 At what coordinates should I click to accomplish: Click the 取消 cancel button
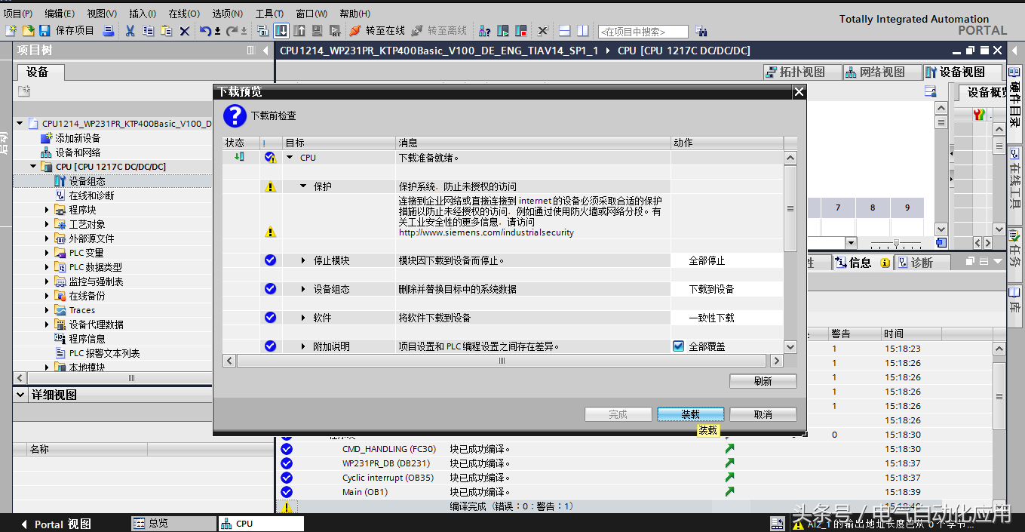763,414
